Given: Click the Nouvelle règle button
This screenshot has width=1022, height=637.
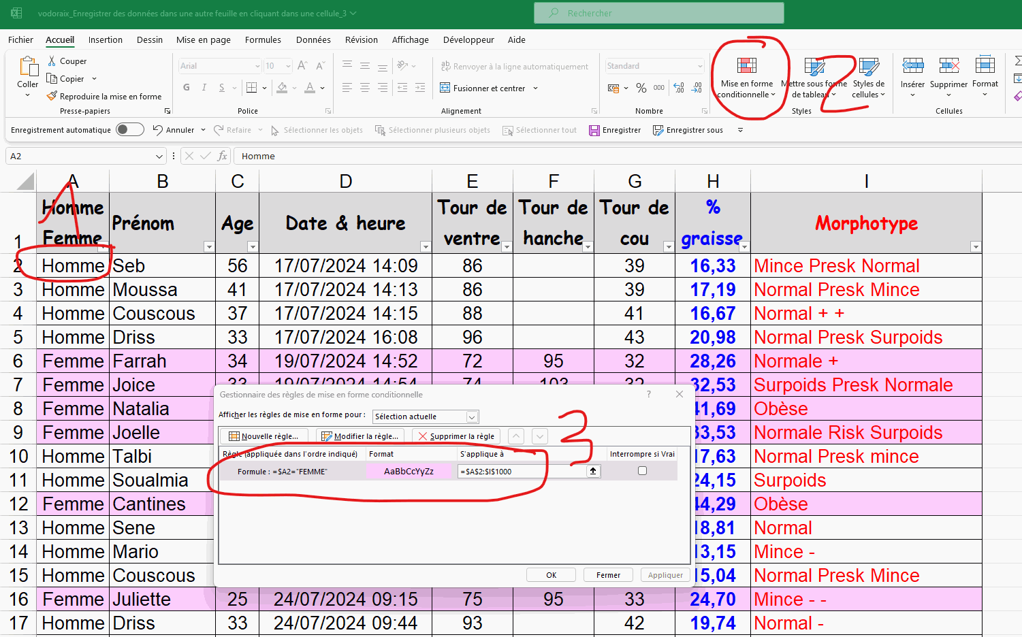Looking at the screenshot, I should click(x=264, y=436).
